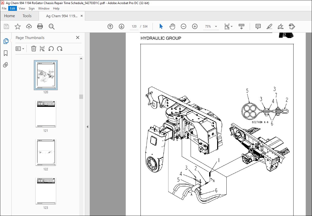Select the Highlight text tool

(269, 26)
